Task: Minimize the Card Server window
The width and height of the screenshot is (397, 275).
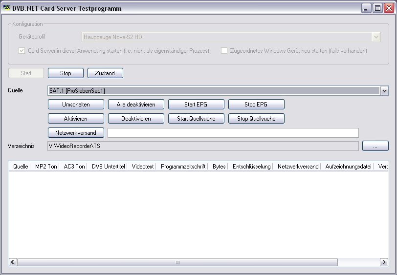Action: point(367,8)
